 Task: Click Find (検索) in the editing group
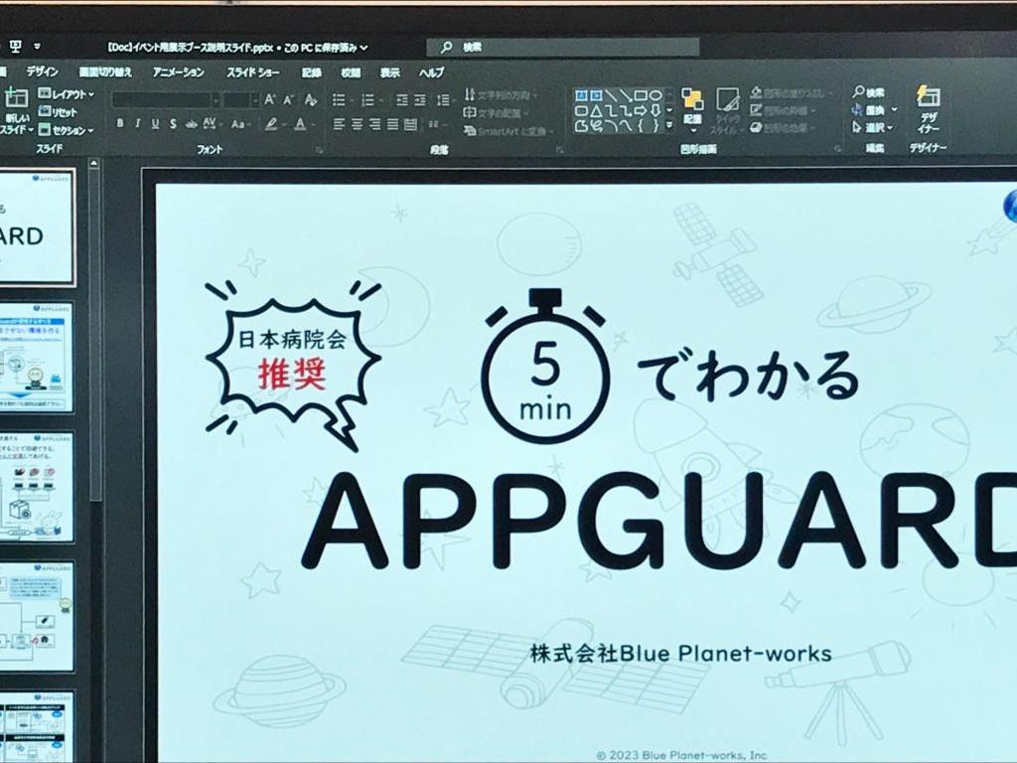pos(868,92)
